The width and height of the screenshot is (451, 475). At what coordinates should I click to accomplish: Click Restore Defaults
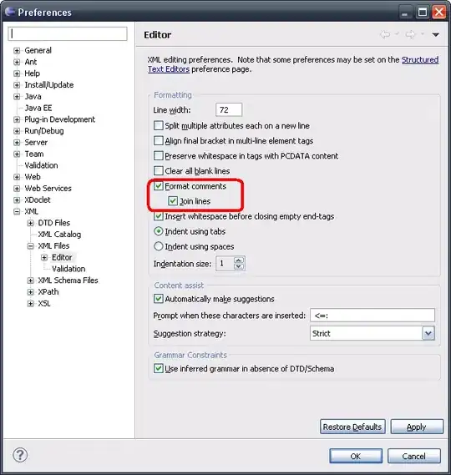352,427
